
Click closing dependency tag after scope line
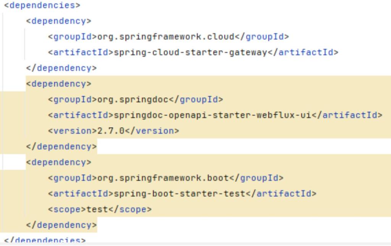(61, 225)
